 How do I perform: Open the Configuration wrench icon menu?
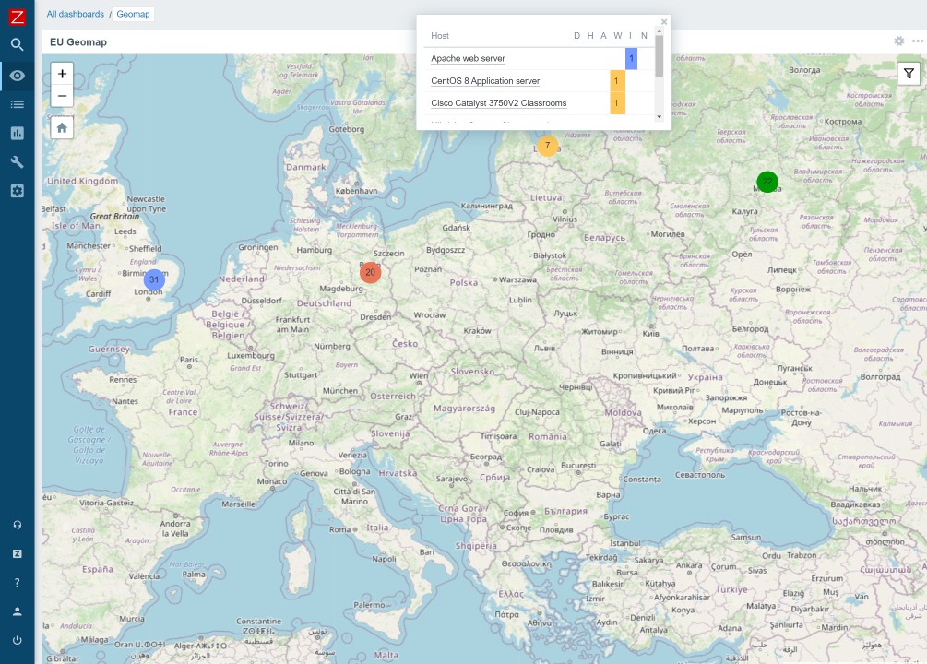coord(18,162)
